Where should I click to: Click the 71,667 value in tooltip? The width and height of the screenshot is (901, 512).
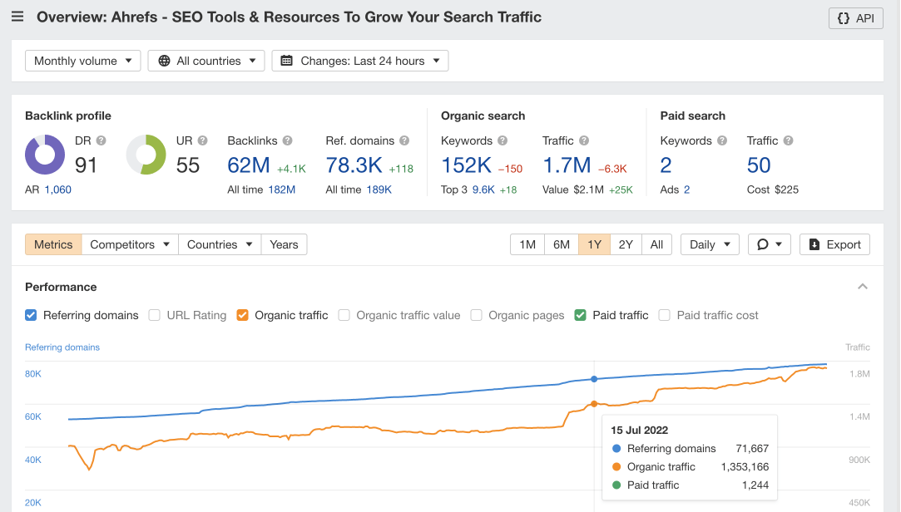(x=752, y=448)
